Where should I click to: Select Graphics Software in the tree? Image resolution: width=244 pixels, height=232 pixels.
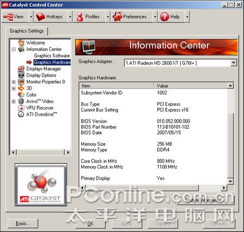(52, 56)
